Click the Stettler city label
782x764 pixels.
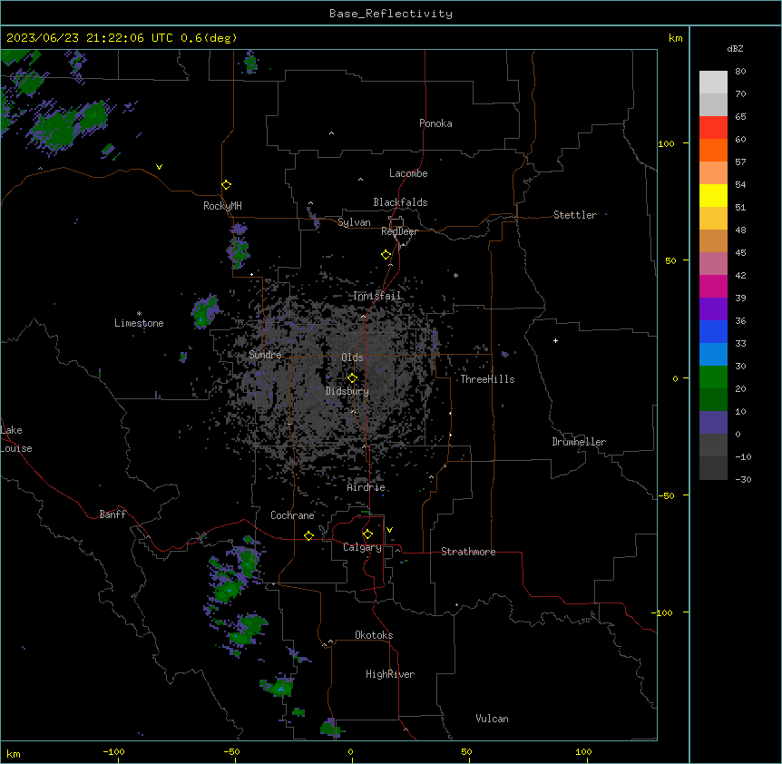pyautogui.click(x=575, y=215)
